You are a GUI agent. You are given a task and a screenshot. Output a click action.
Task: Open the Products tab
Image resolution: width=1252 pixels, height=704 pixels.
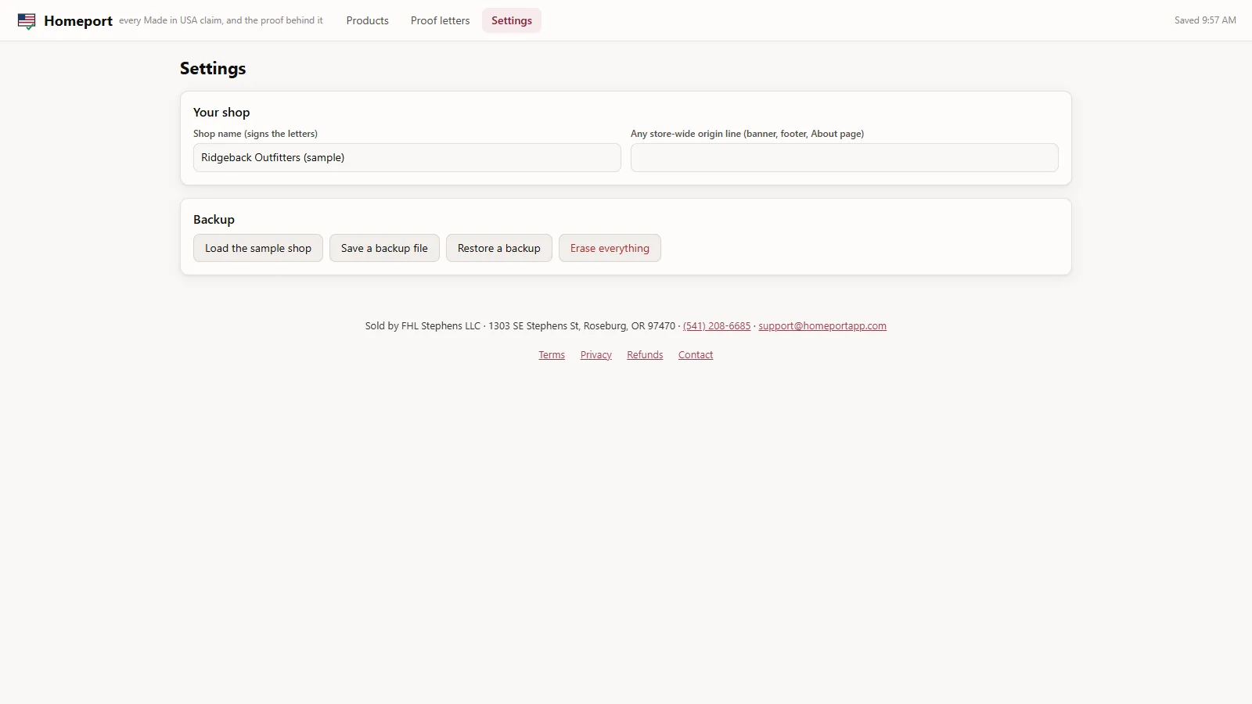click(367, 20)
